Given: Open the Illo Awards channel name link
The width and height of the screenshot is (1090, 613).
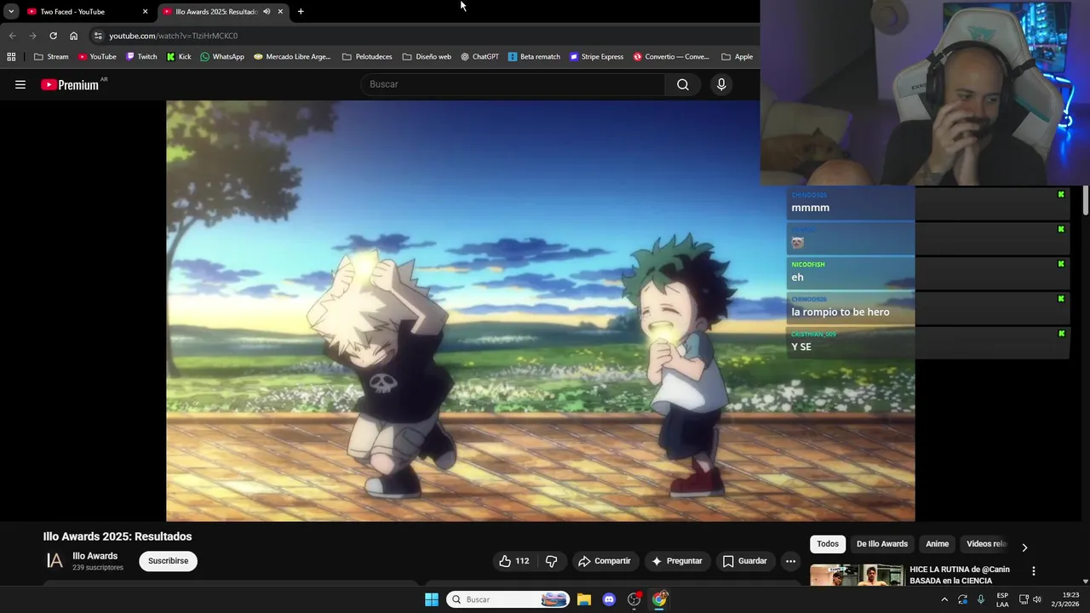Looking at the screenshot, I should 95,556.
